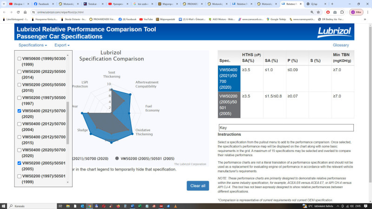Open the Hiba profile button
The image size is (372, 209).
[x=356, y=12]
